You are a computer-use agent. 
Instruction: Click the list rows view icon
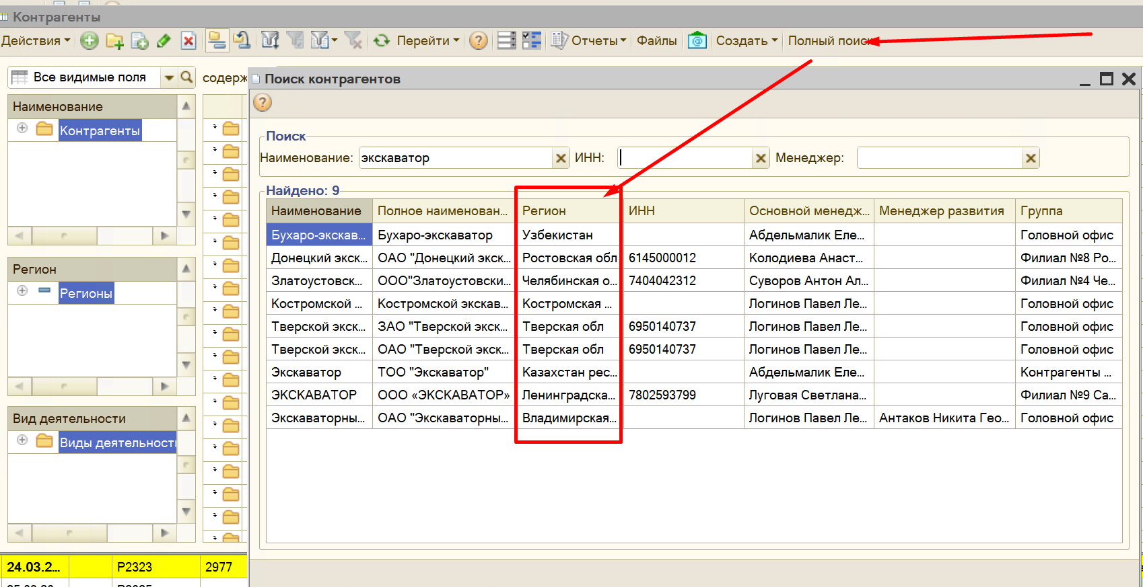[x=506, y=40]
